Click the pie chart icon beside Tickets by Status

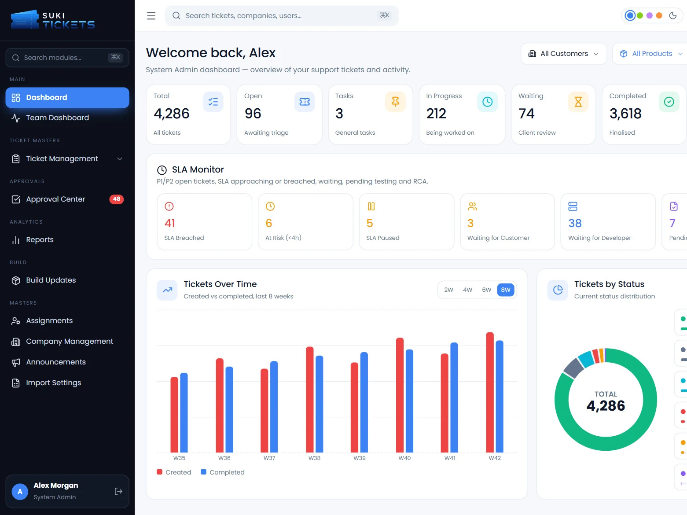558,290
